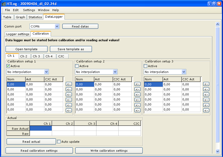The width and height of the screenshot is (223, 157).
Task: Click the third row arrow button in Calibration setup 2
Action: 137,94
